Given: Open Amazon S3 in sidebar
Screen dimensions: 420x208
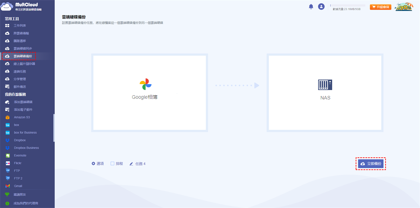Looking at the screenshot, I should pos(18,117).
